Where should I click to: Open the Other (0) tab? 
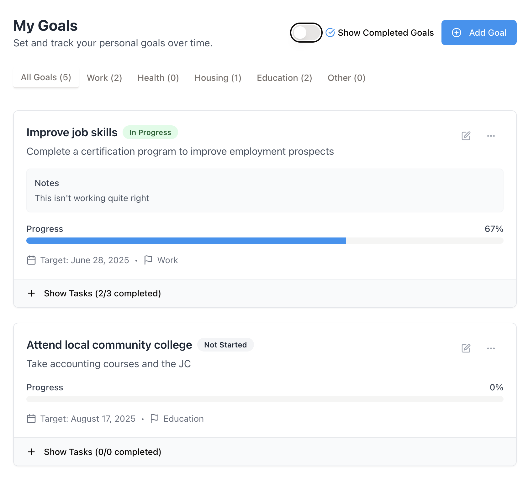(346, 78)
